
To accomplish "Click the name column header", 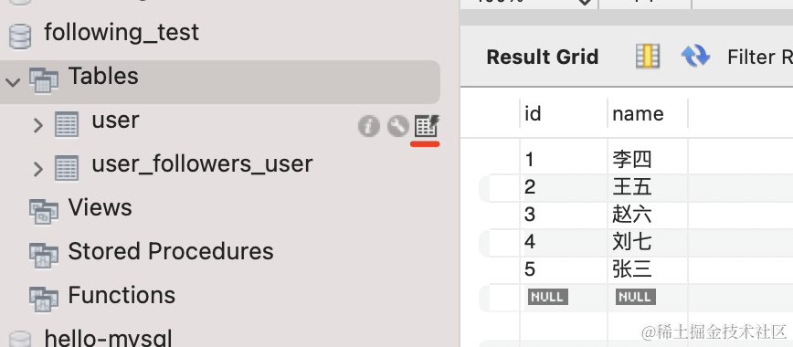I will pyautogui.click(x=648, y=113).
